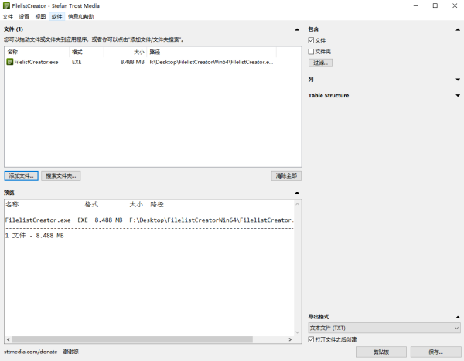Click the F:\Desktop\FilelistCreatorWin64 path cell
The image size is (464, 361).
pos(211,62)
